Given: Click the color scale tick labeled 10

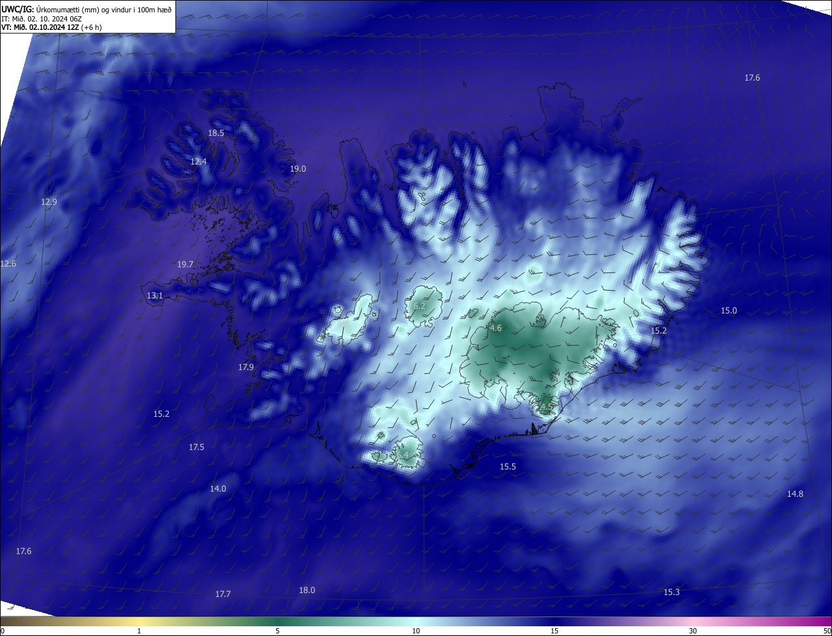Looking at the screenshot, I should pos(416,631).
